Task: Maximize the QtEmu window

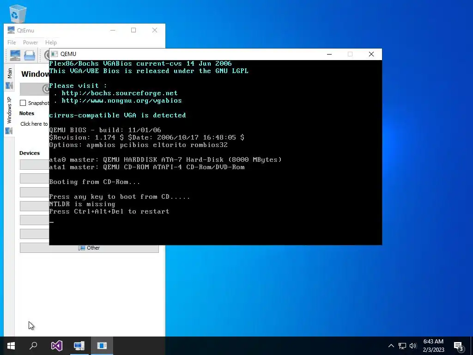Action: pos(133,30)
